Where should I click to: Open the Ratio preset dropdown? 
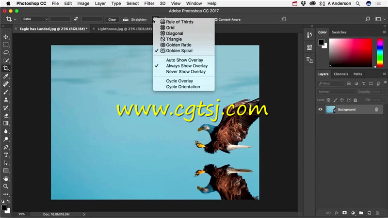pos(35,19)
